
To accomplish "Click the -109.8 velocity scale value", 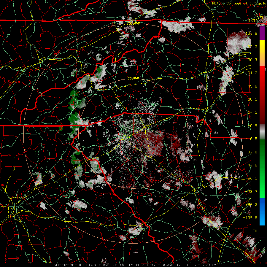I will coord(250,218).
